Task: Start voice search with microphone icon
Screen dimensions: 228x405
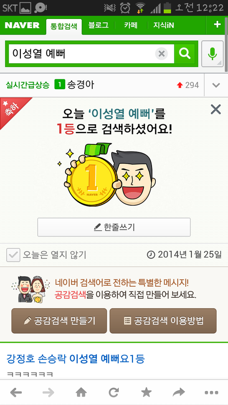Action: 212,54
